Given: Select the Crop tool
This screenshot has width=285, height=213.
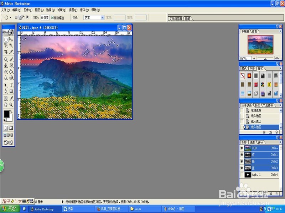Looking at the screenshot, I should 6,51.
